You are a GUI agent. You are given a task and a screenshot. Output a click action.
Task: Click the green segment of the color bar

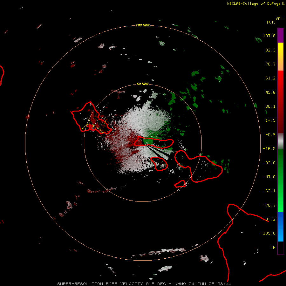click(x=281, y=180)
